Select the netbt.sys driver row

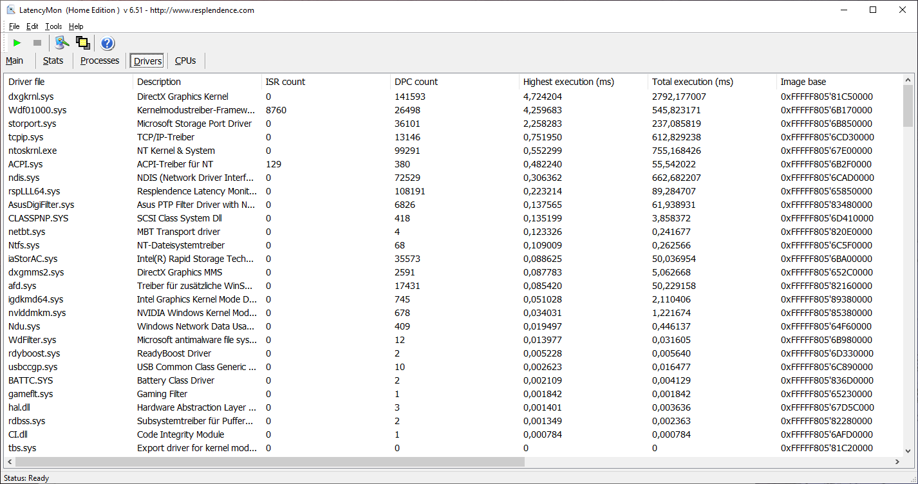(453, 232)
